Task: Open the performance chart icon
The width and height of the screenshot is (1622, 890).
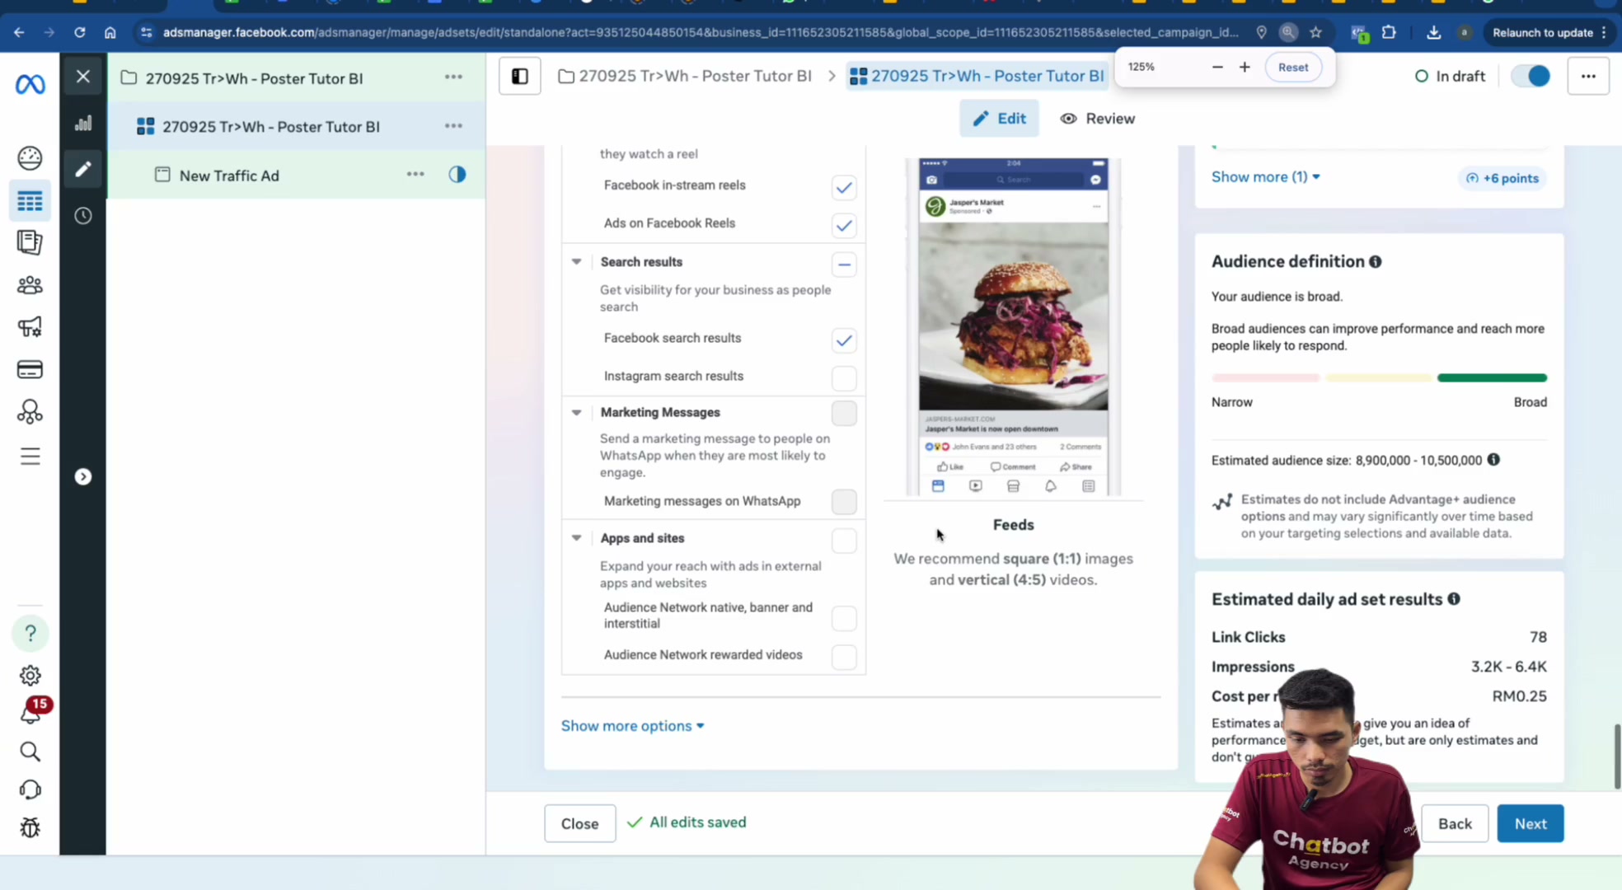Action: pyautogui.click(x=82, y=124)
